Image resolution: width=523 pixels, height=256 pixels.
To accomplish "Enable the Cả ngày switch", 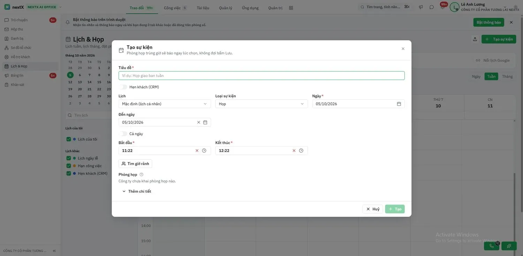I will (x=123, y=134).
